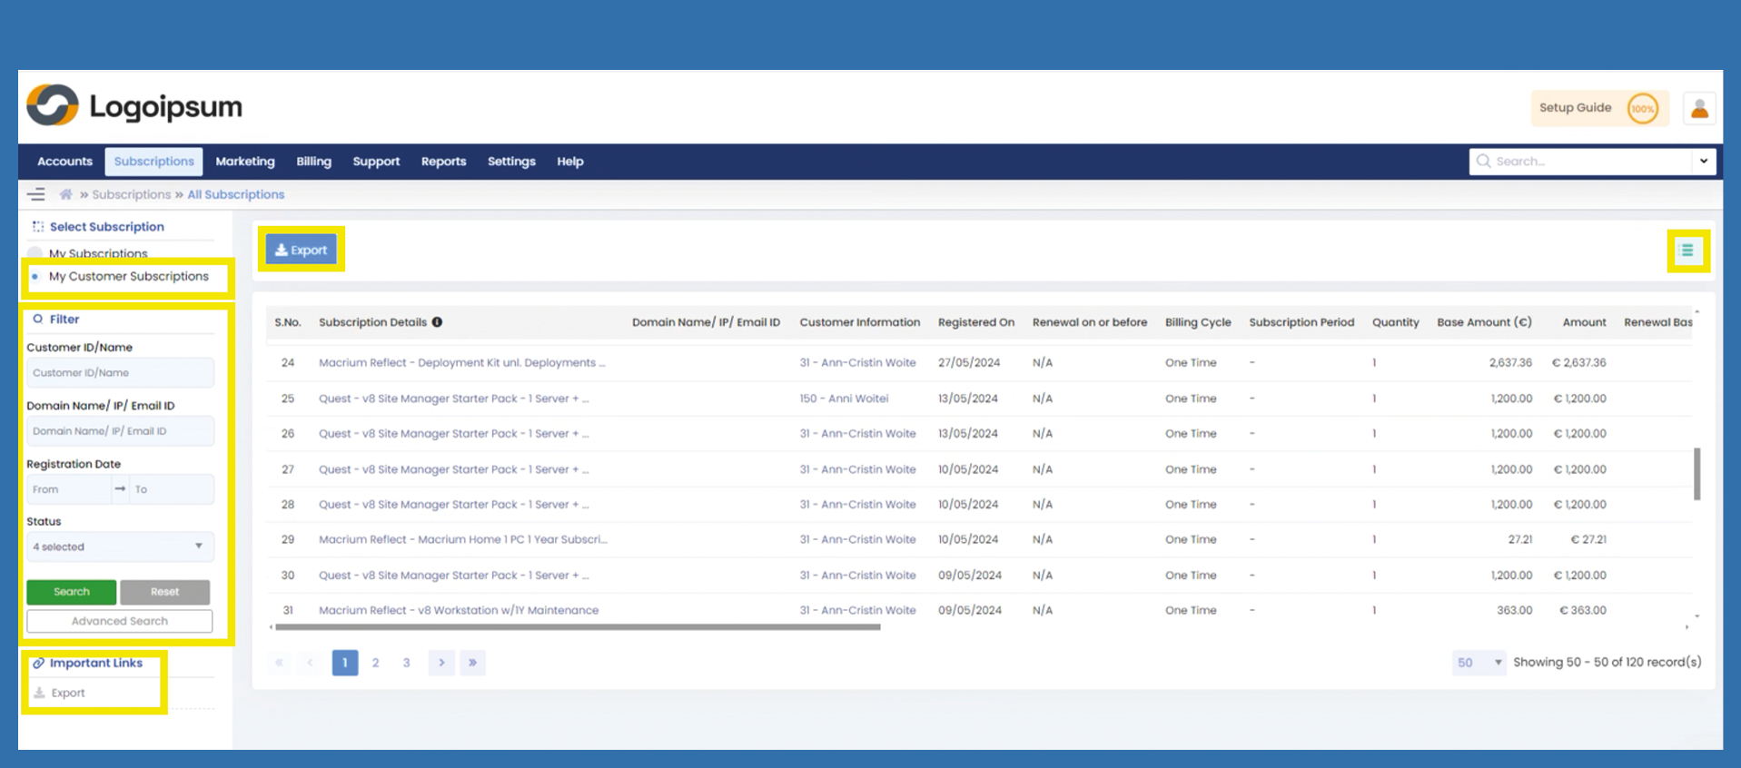Open the Status 4 selected dropdown
The width and height of the screenshot is (1741, 768).
pyautogui.click(x=120, y=546)
